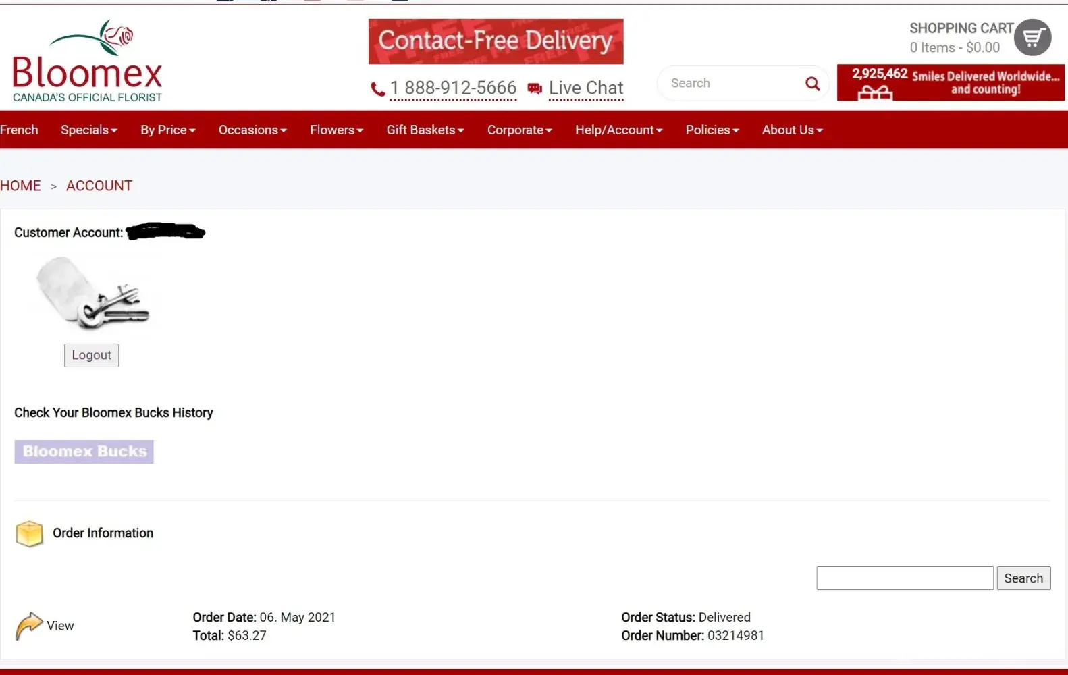Viewport: 1068px width, 675px height.
Task: Click the View order arrow icon
Action: click(x=29, y=626)
